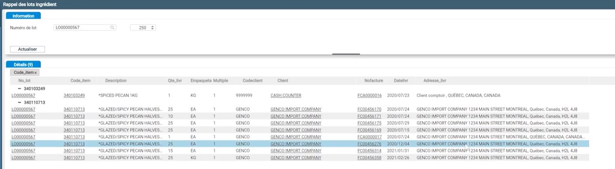Open the Information tab
Image resolution: width=615 pixels, height=169 pixels.
pos(23,16)
